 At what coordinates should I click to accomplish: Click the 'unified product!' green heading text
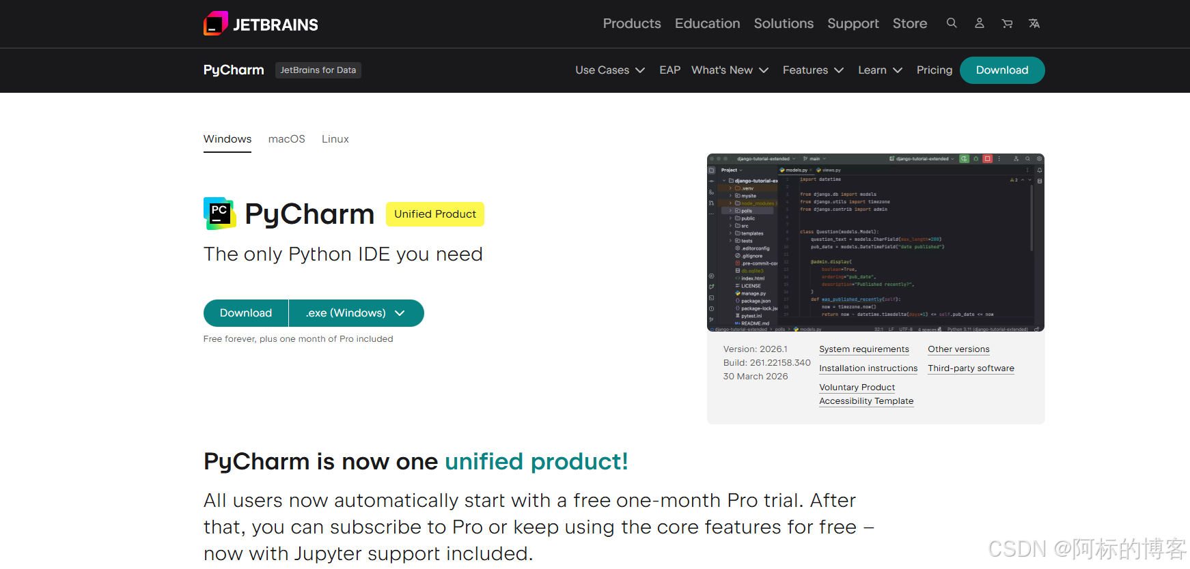point(536,462)
